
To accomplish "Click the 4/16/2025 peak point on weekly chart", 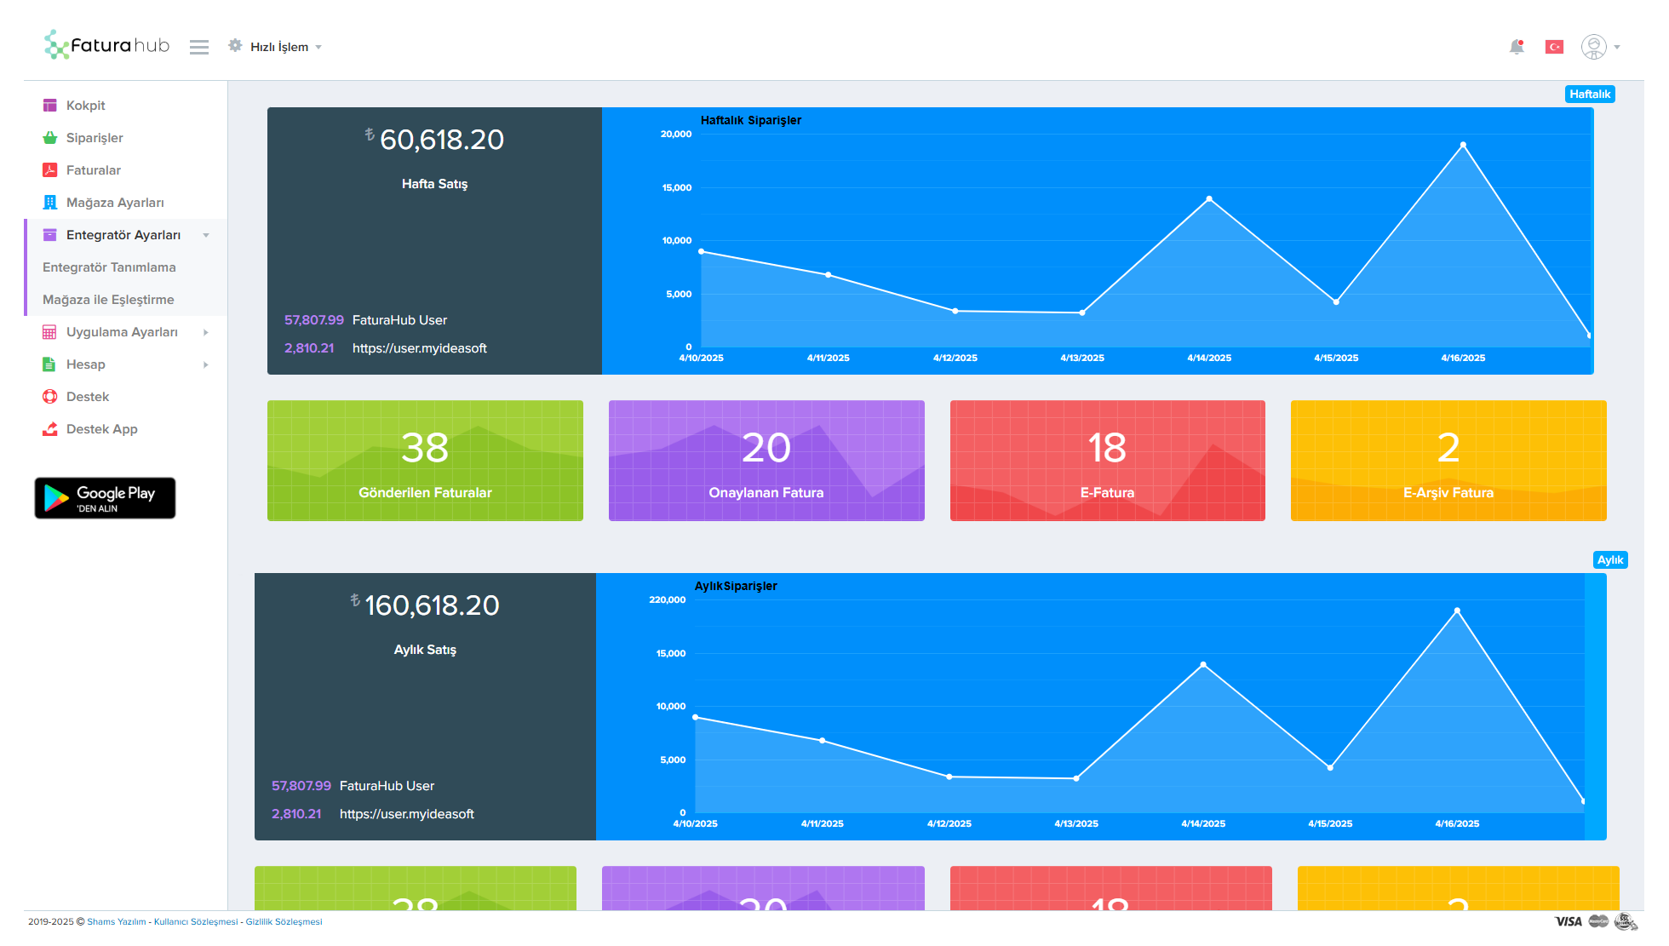I will point(1463,145).
